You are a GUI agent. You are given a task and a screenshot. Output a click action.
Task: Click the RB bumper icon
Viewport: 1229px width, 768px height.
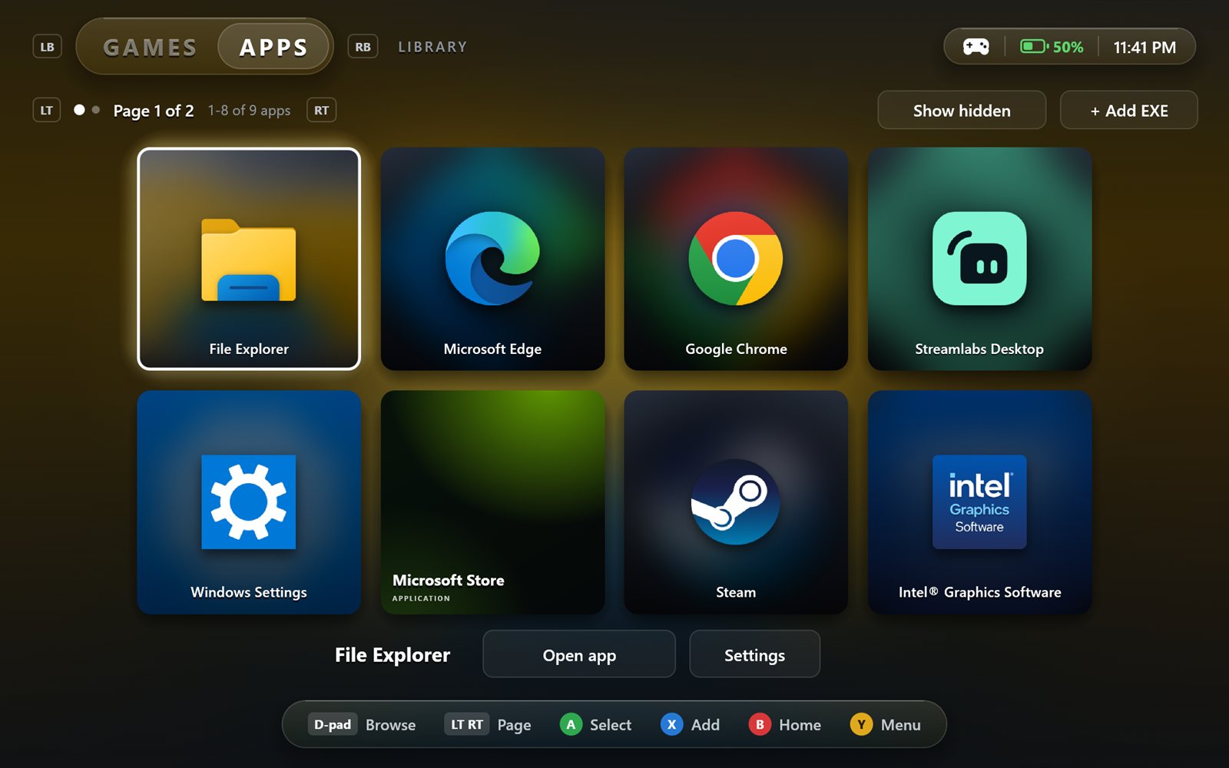click(363, 47)
